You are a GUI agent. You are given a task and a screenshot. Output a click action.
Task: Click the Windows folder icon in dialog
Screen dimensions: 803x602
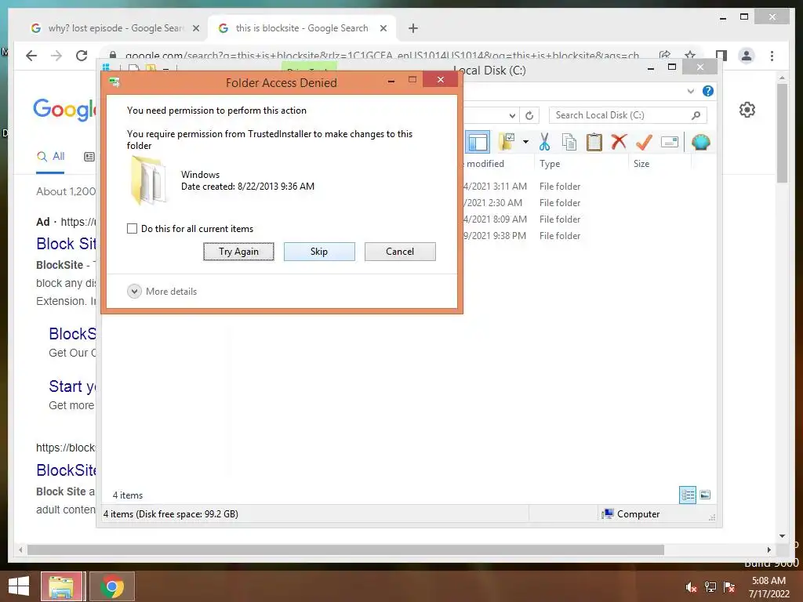click(x=147, y=180)
